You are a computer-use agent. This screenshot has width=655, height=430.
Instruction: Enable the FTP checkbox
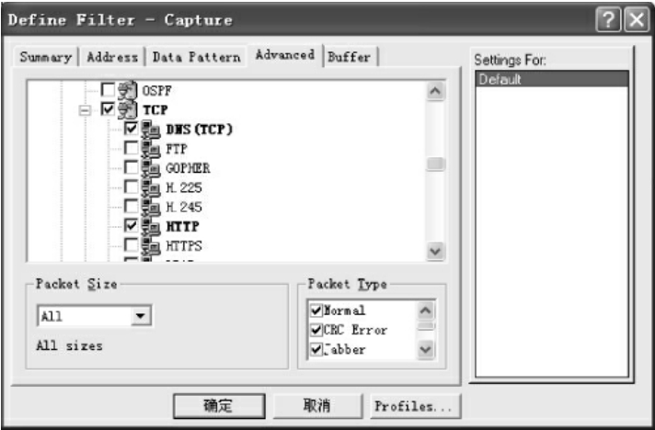tap(132, 148)
